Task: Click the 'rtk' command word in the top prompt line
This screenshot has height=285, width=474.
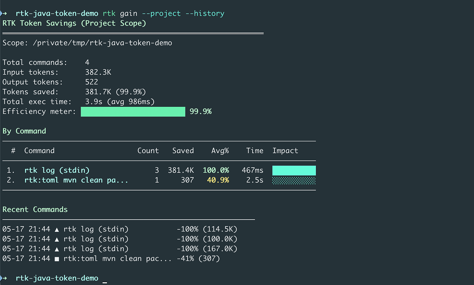Action: tap(109, 14)
